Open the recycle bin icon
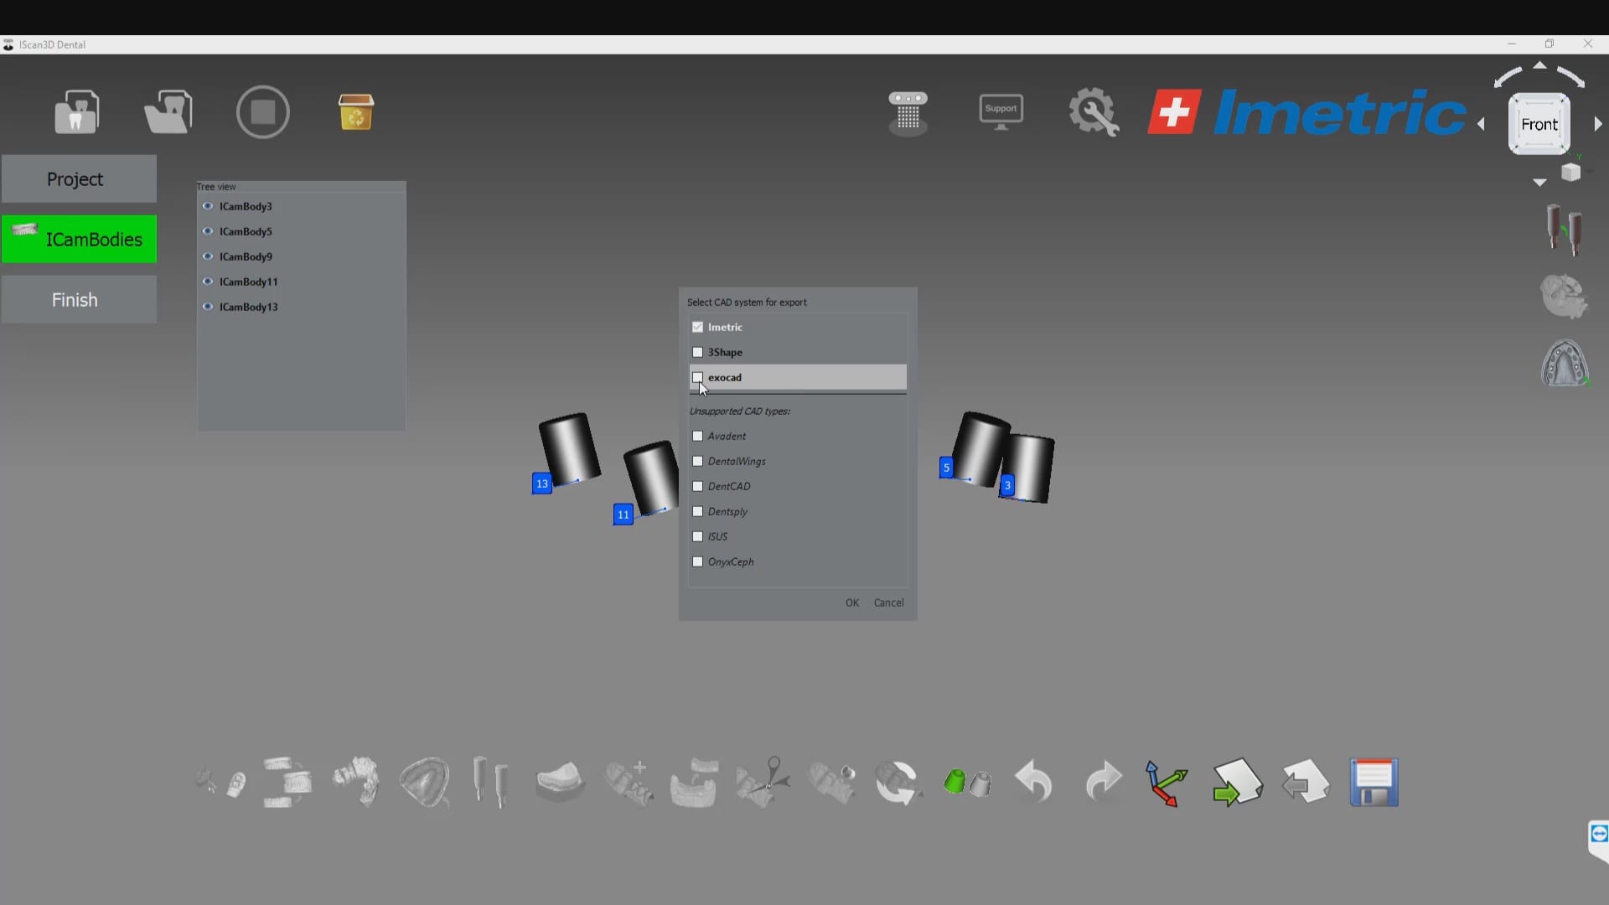Screen dimensions: 1609x905 click(x=356, y=111)
